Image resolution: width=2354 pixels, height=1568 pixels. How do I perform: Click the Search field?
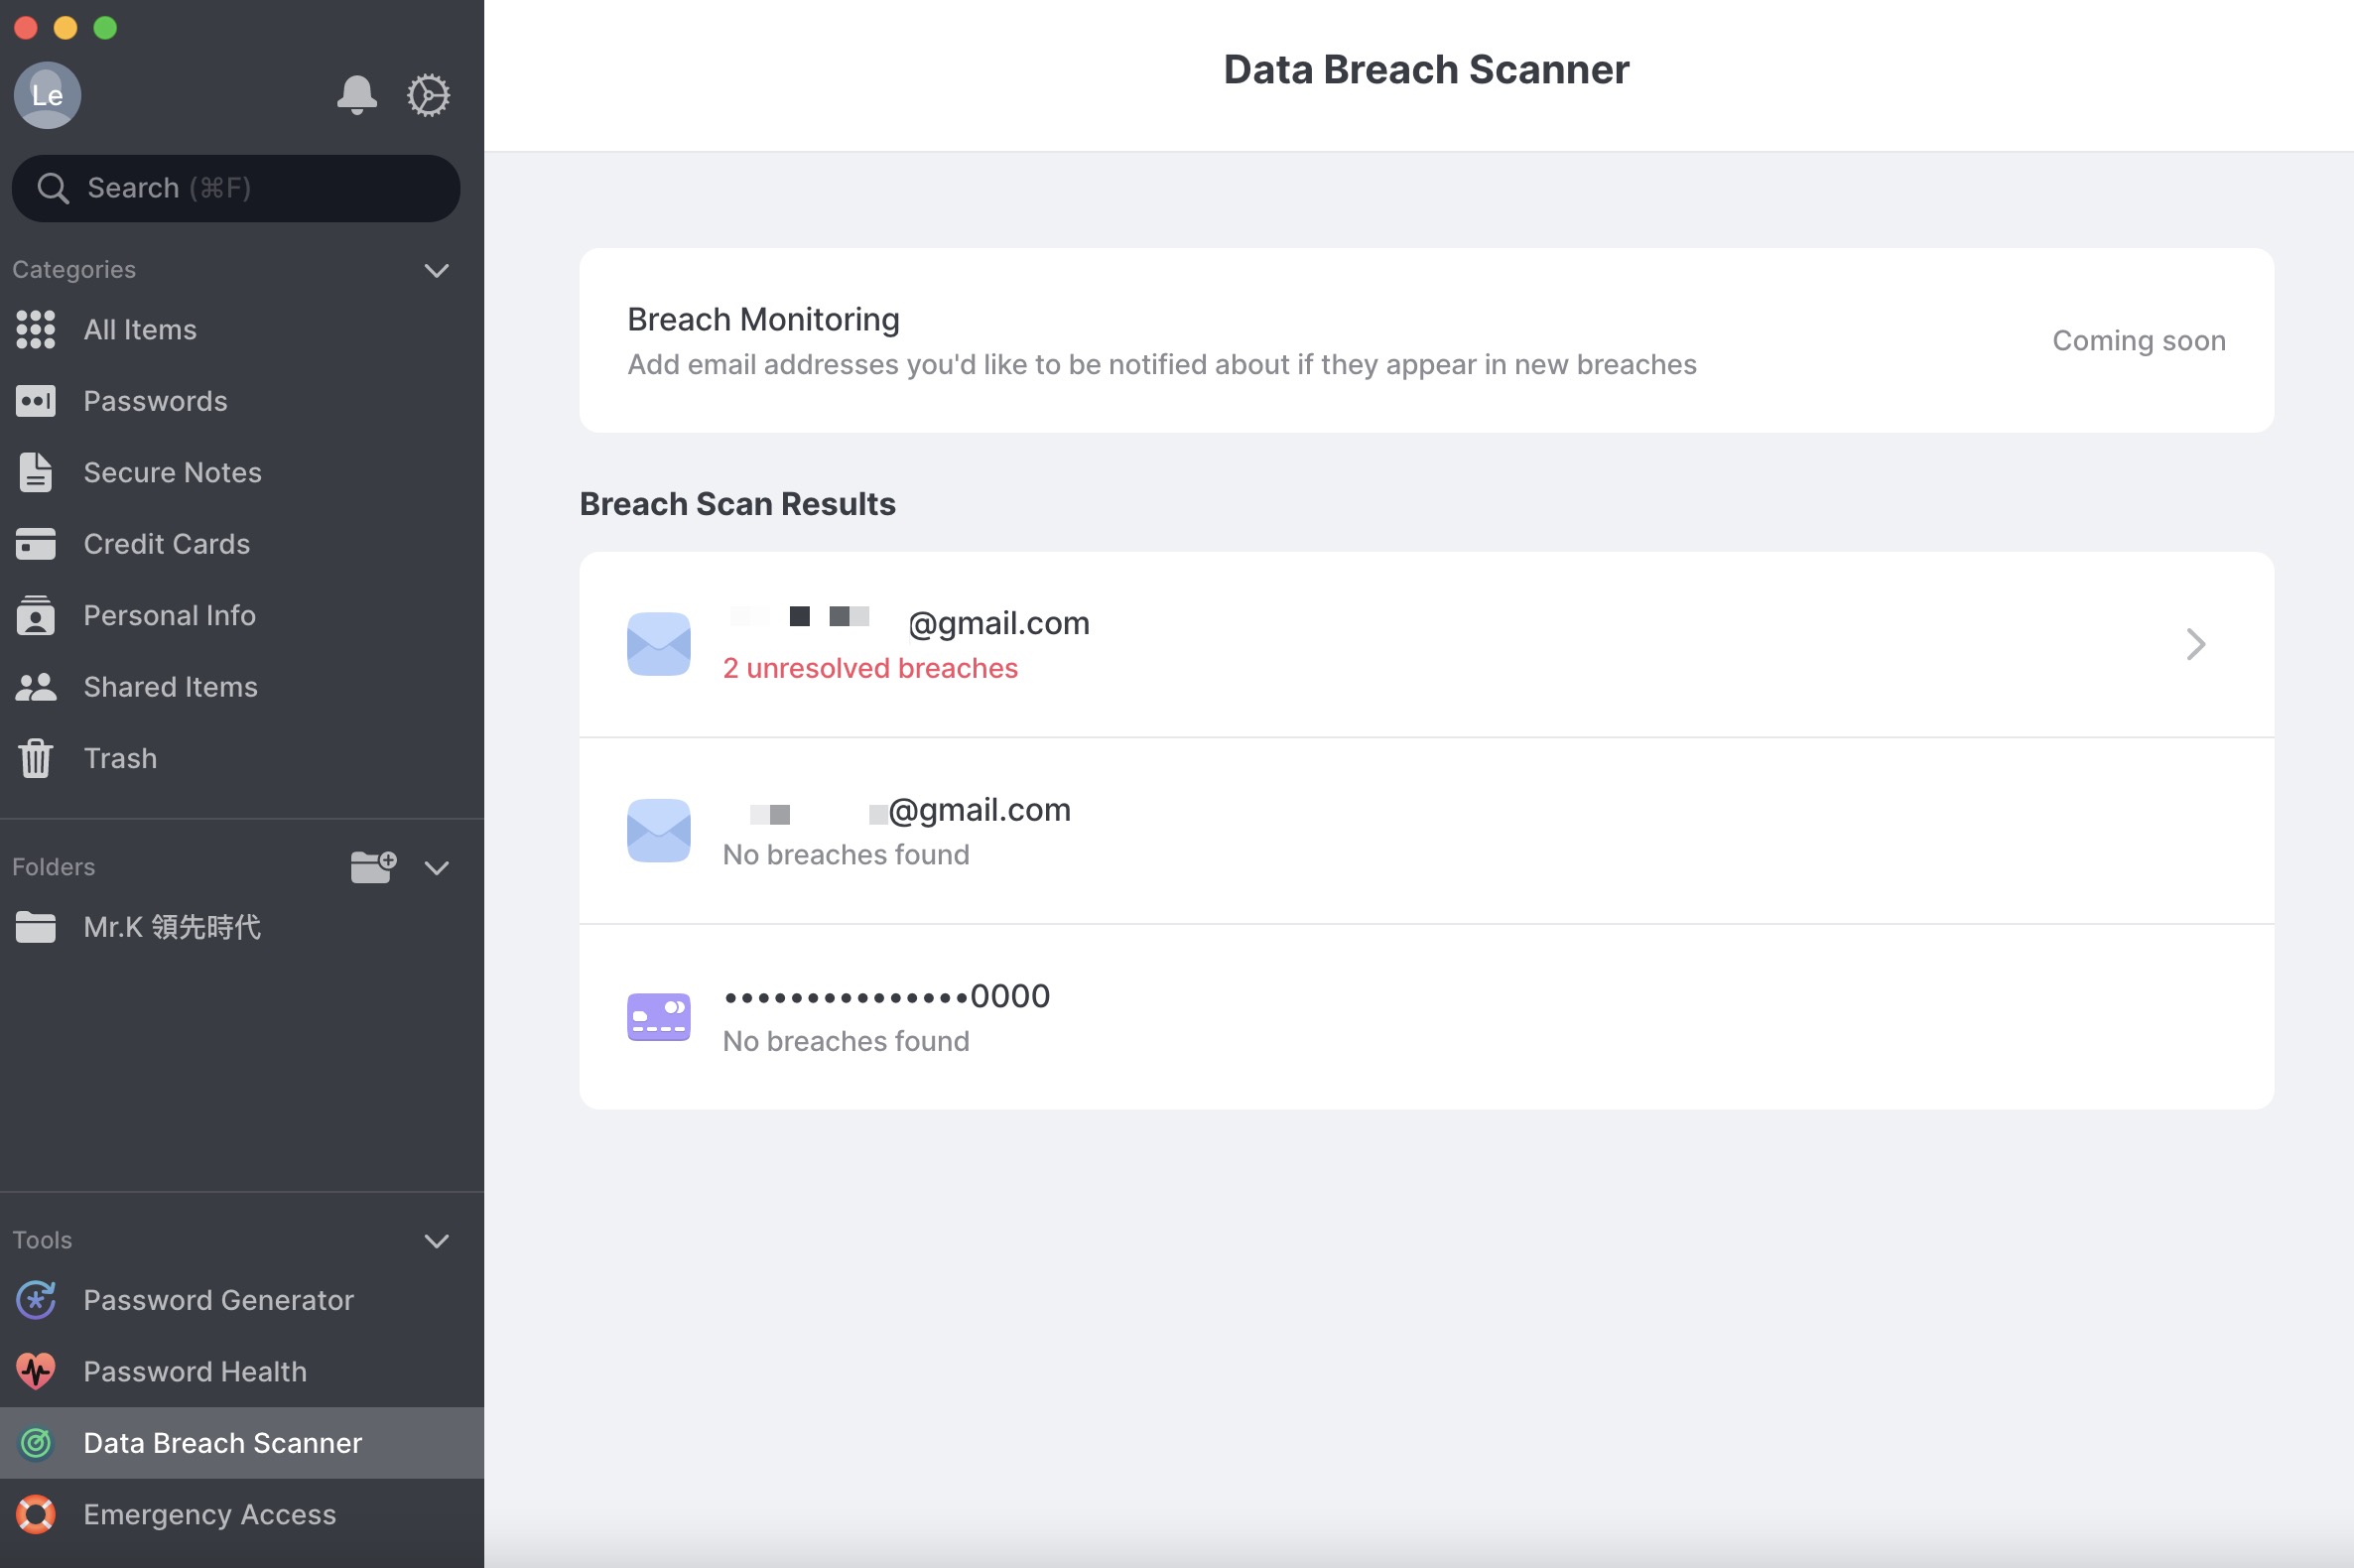pyautogui.click(x=236, y=188)
